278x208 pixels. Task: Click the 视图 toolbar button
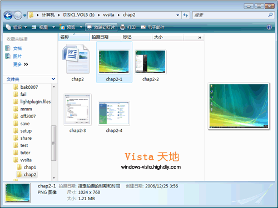pyautogui.click(x=40, y=27)
